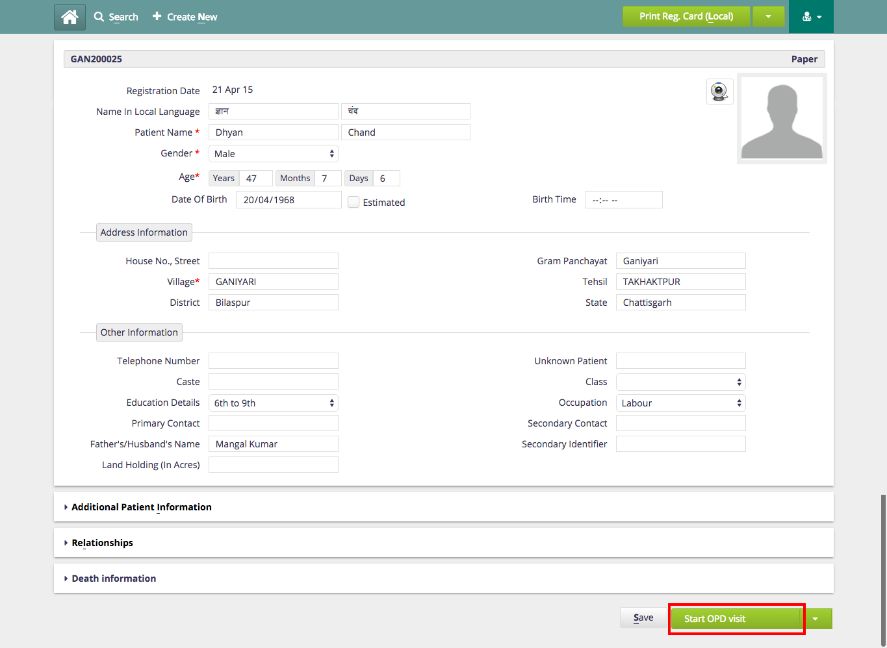Enable the Estimated date of birth checkbox
Viewport: 887px width, 648px height.
(x=353, y=202)
